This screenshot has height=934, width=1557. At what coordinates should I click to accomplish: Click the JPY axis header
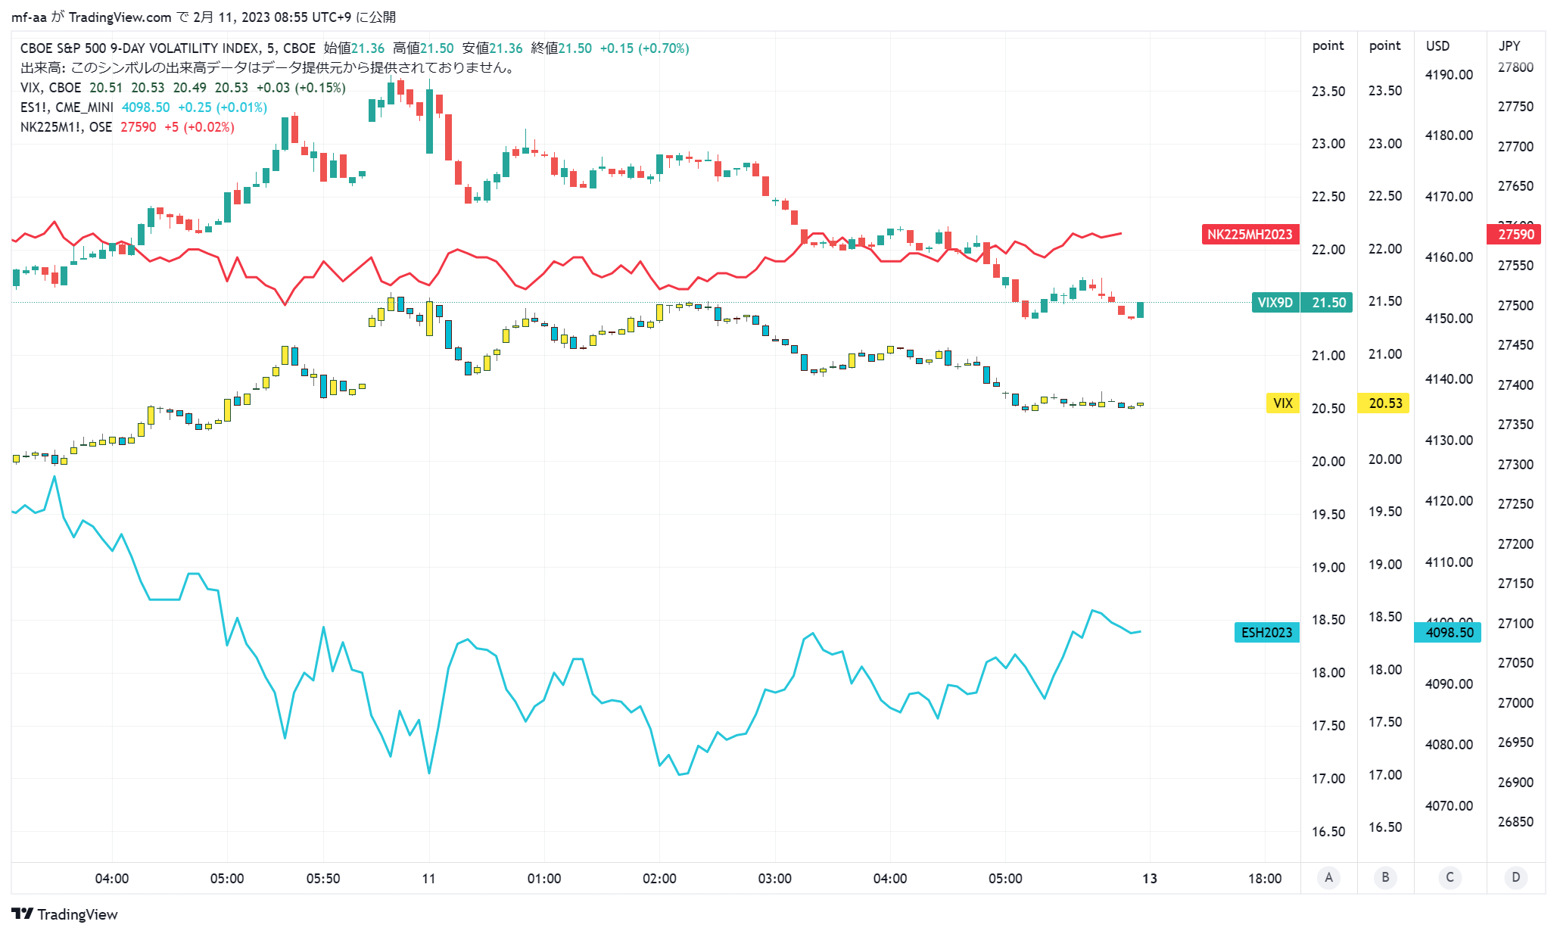(1509, 46)
